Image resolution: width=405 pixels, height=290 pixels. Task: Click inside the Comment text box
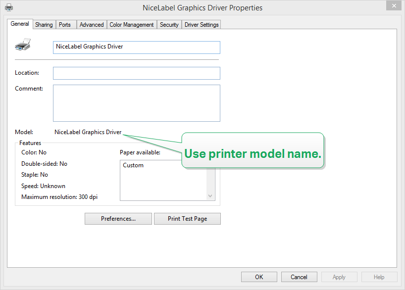click(136, 103)
